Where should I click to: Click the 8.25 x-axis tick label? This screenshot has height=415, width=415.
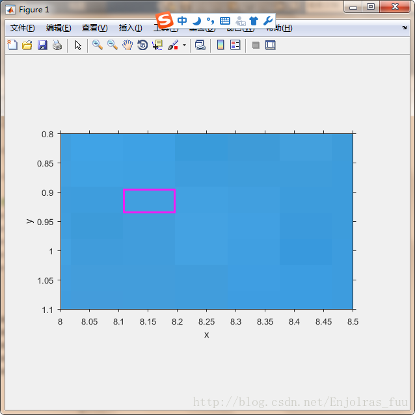pos(206,321)
